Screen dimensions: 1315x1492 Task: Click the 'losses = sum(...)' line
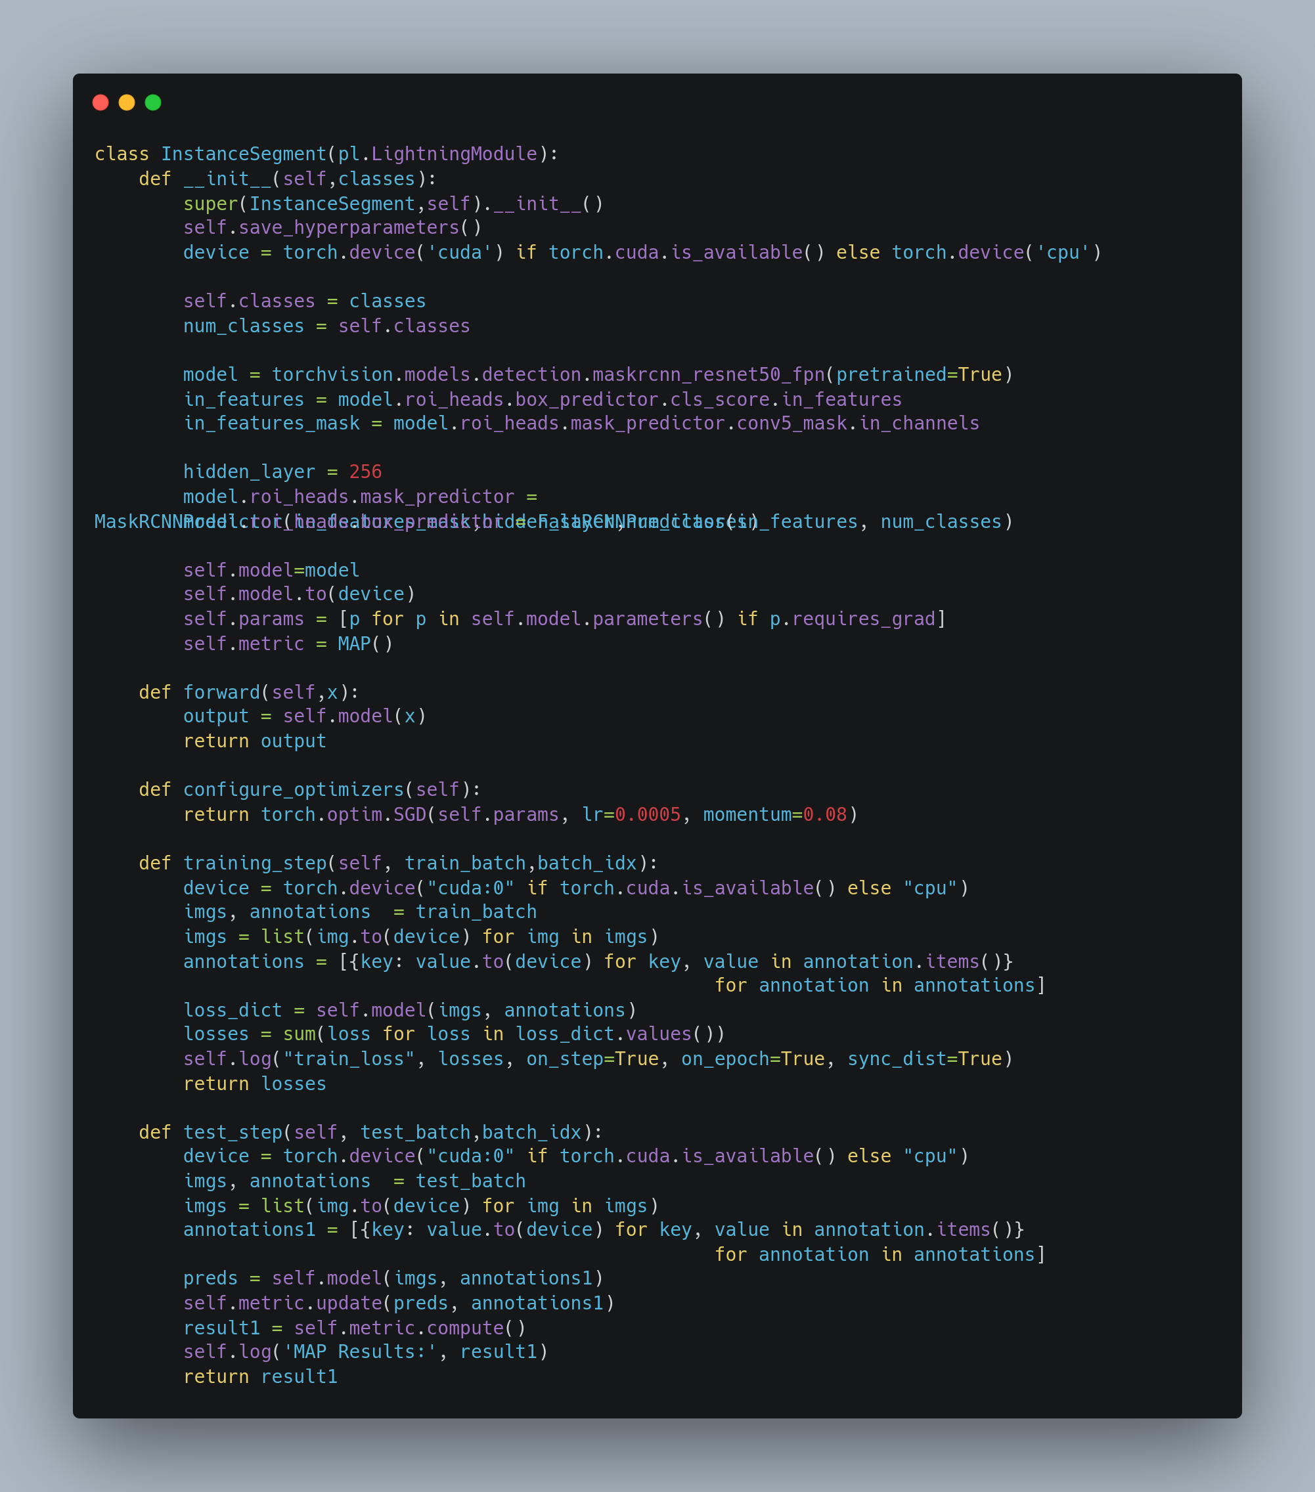point(454,1034)
